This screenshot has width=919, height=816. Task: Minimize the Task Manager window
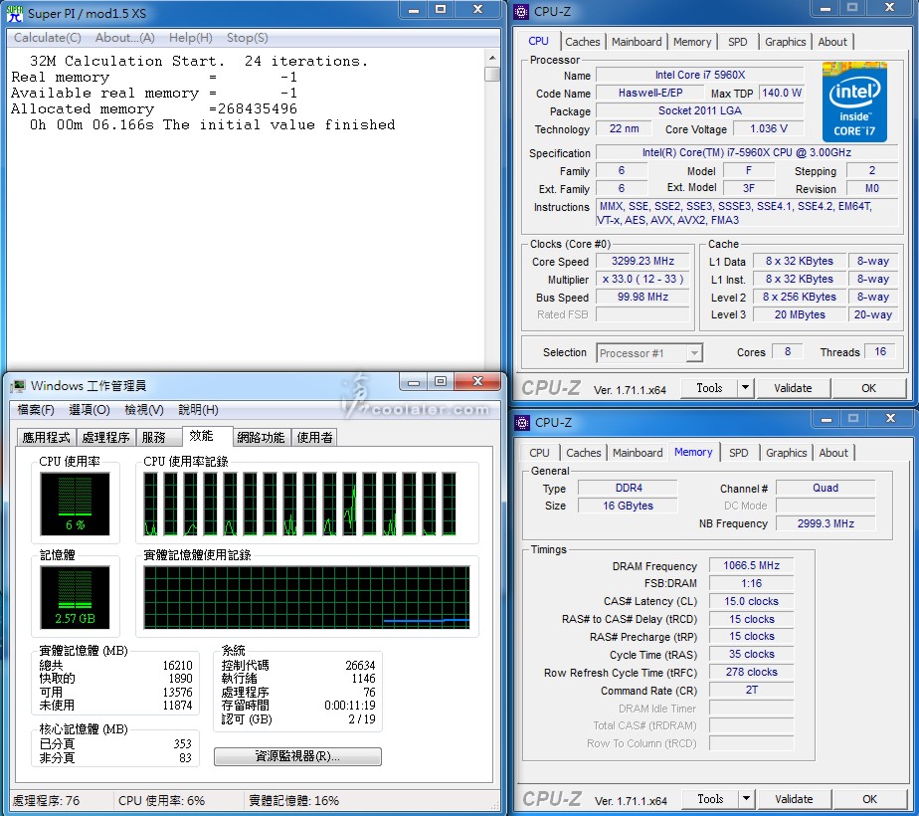[414, 381]
